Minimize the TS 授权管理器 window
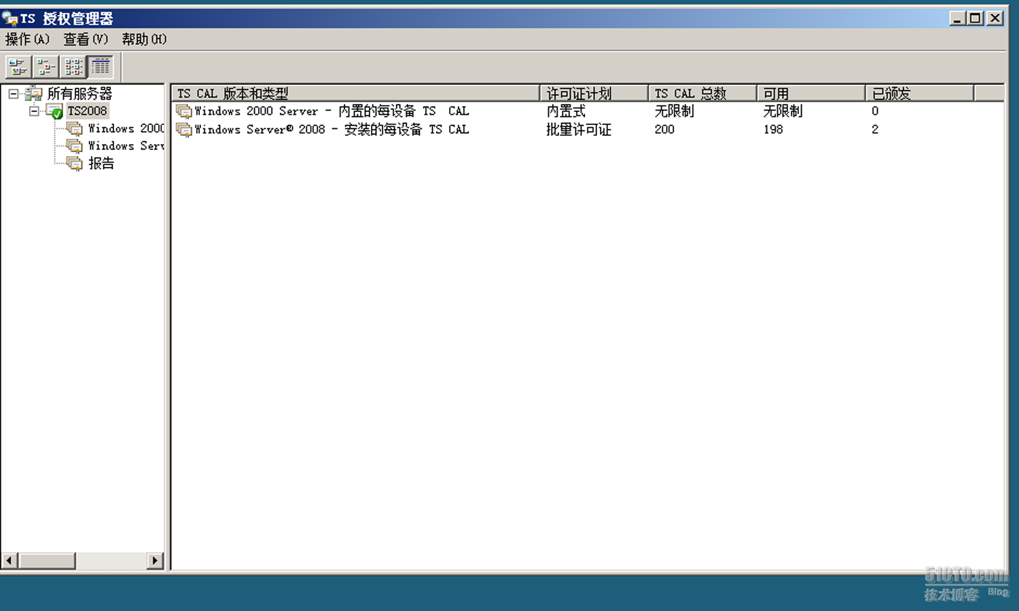Image resolution: width=1019 pixels, height=611 pixels. (958, 18)
